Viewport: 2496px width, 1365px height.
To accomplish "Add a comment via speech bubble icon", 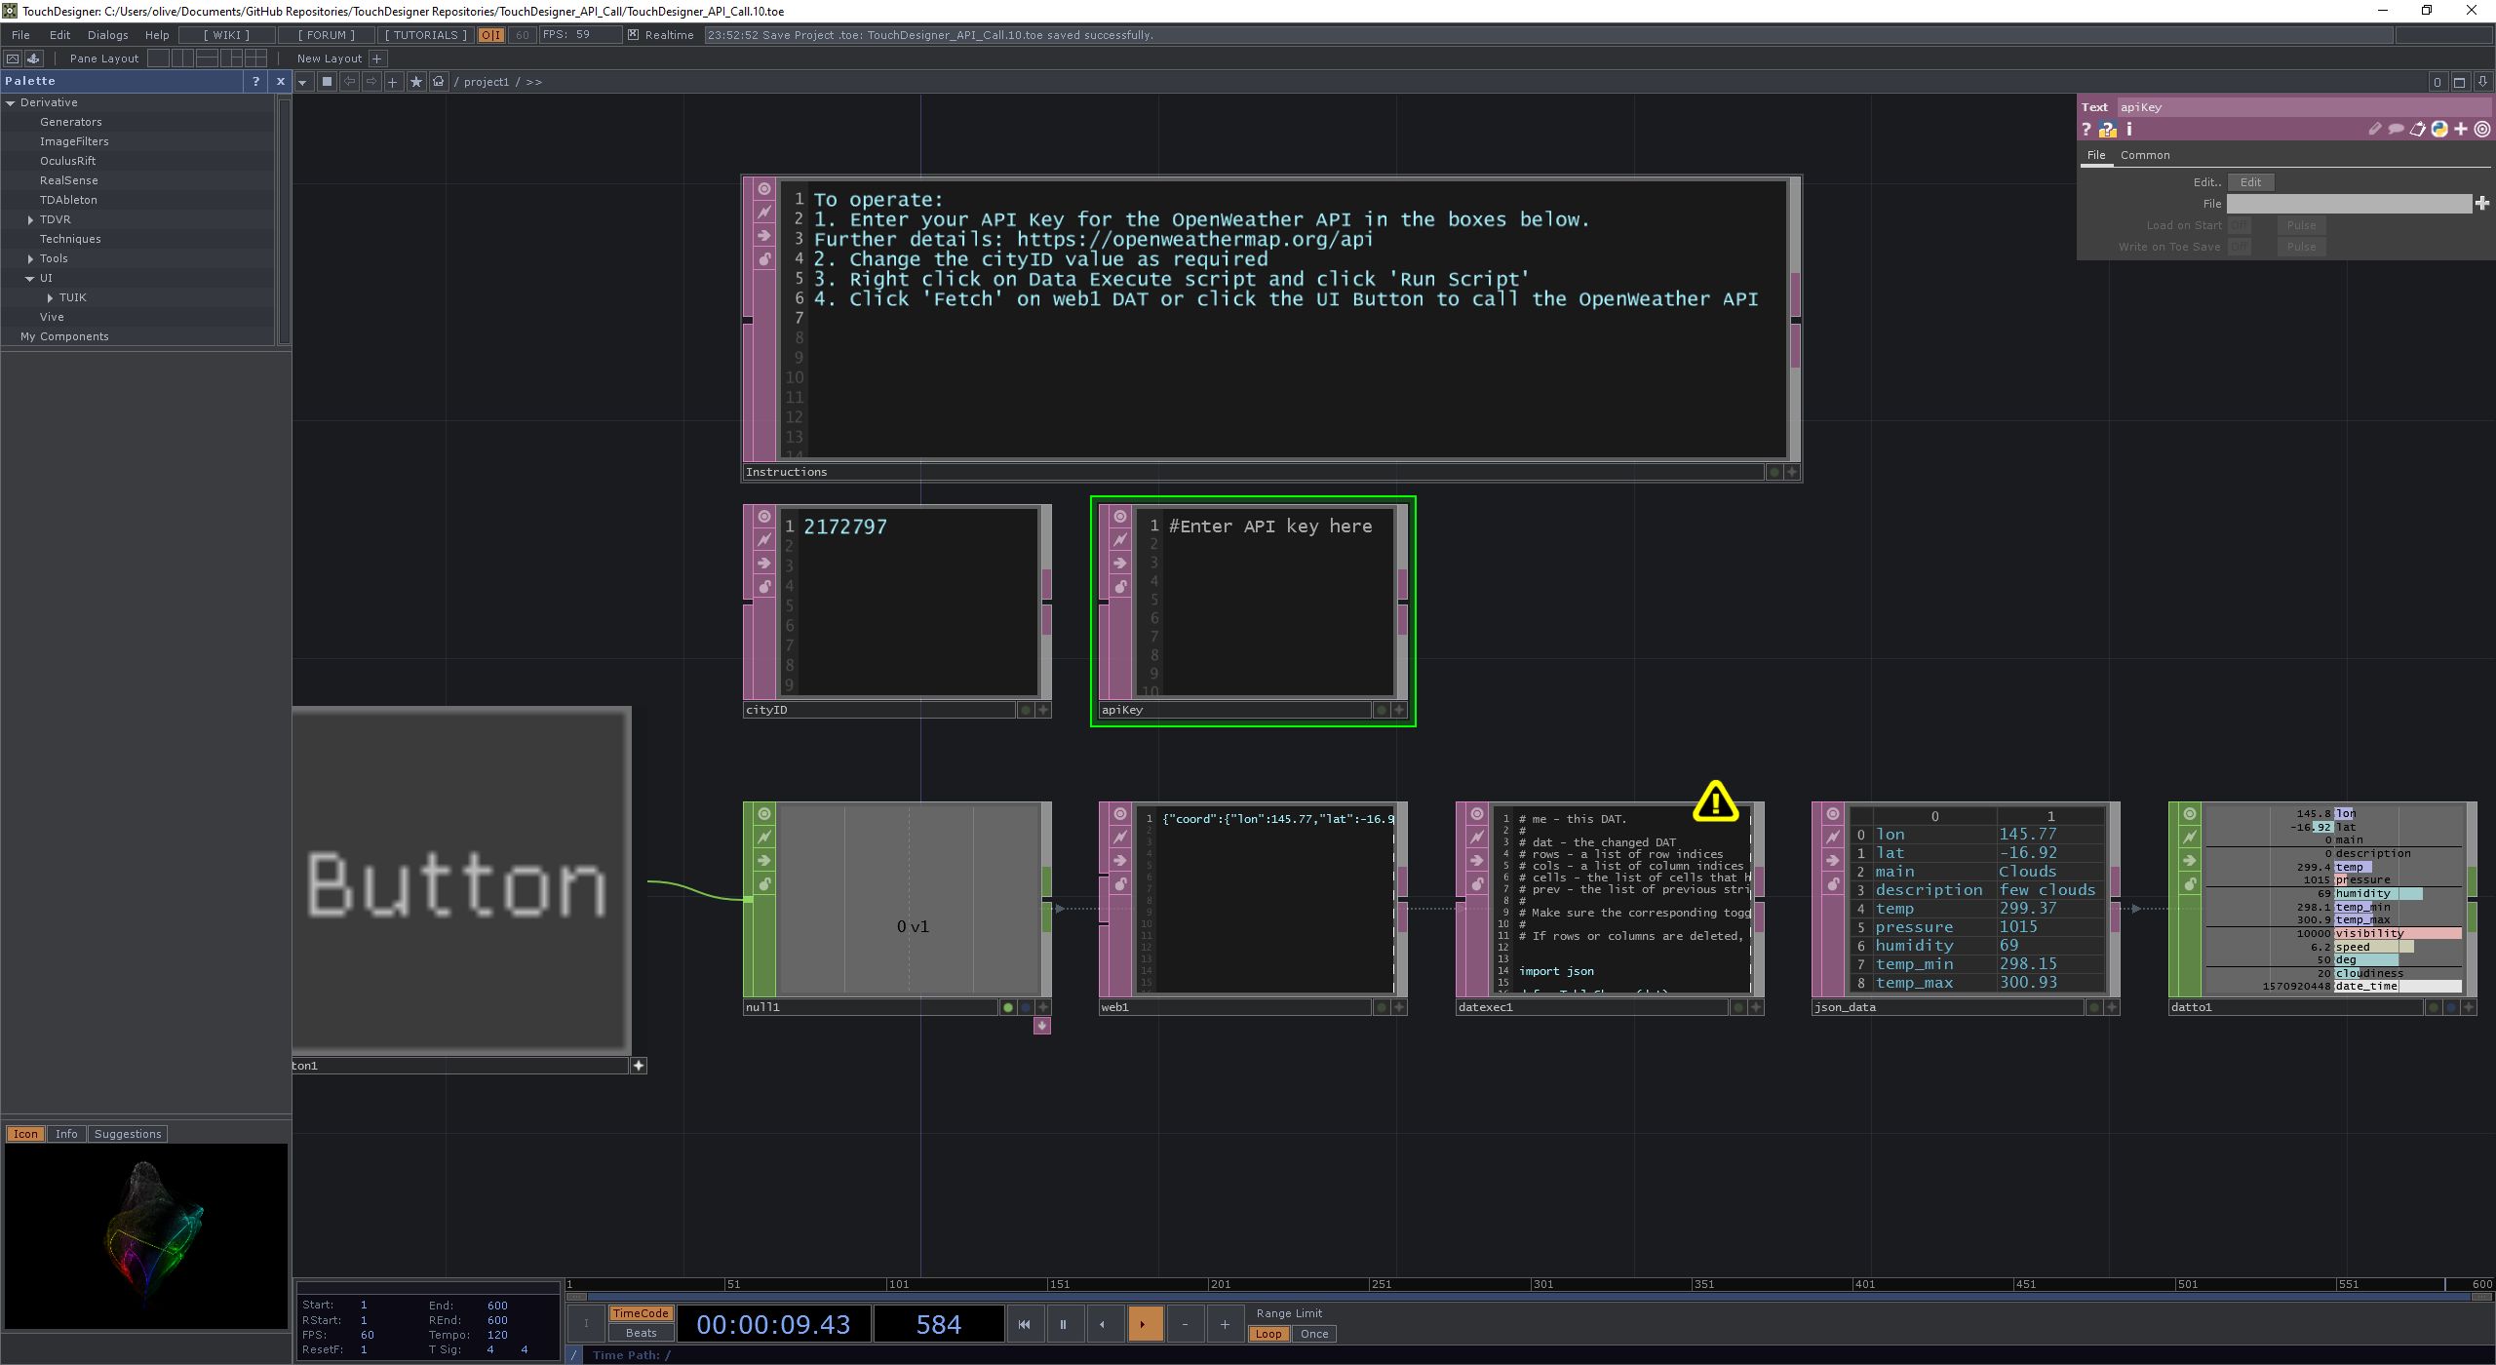I will point(2396,129).
